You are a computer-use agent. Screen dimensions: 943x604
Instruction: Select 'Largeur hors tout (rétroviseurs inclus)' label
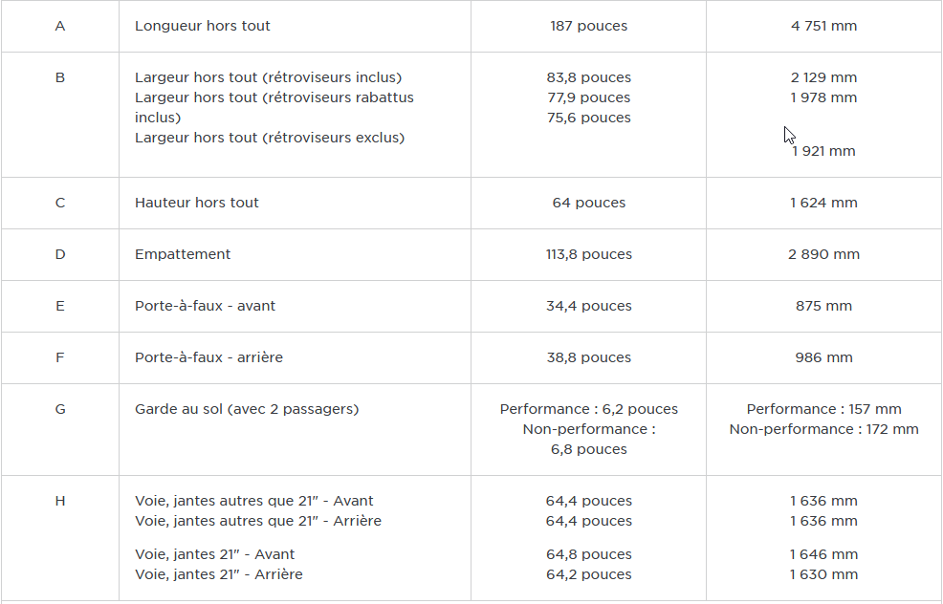pyautogui.click(x=268, y=77)
